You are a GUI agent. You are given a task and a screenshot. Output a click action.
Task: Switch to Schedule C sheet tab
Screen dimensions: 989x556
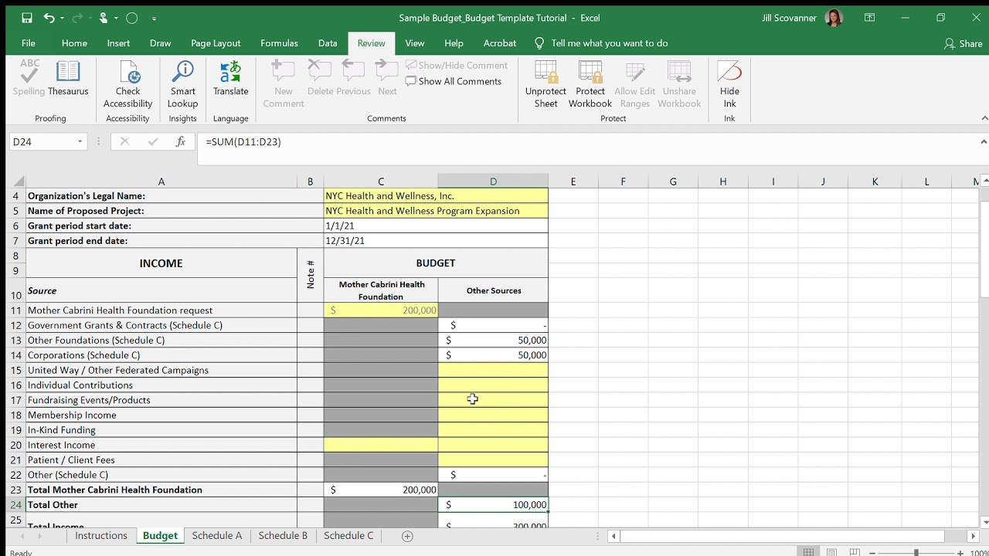pyautogui.click(x=348, y=536)
